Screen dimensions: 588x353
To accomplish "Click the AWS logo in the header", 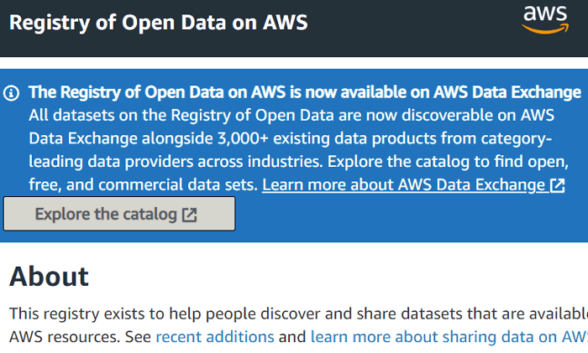I will pos(545,20).
